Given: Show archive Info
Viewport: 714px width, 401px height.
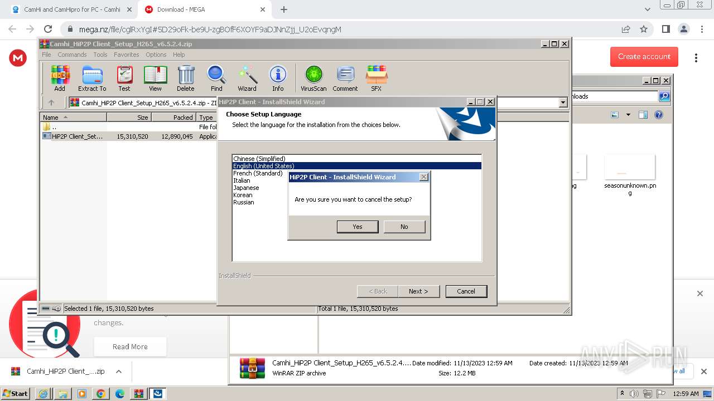Looking at the screenshot, I should click(x=278, y=78).
